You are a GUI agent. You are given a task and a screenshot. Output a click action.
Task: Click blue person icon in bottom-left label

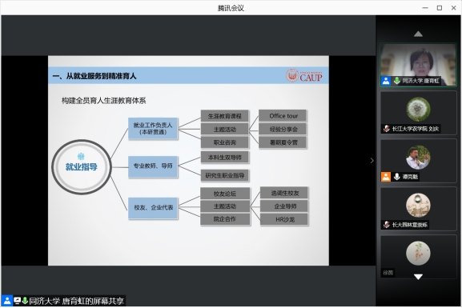6,301
